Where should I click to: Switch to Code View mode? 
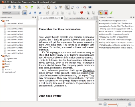pos(78,7)
